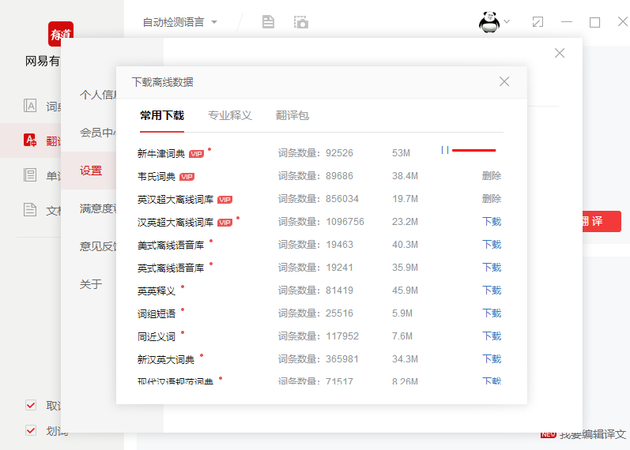Pause the 新牛津词典 download
630x450 pixels.
point(445,150)
